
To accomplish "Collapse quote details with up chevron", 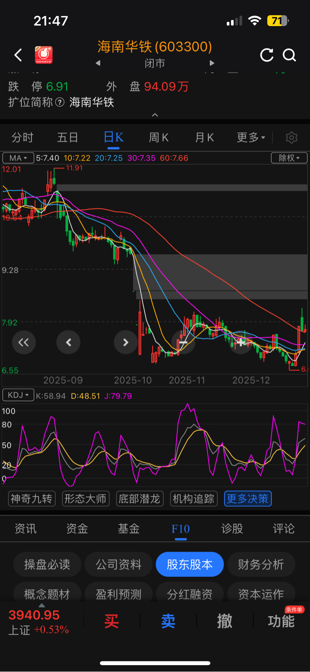I will pyautogui.click(x=155, y=115).
